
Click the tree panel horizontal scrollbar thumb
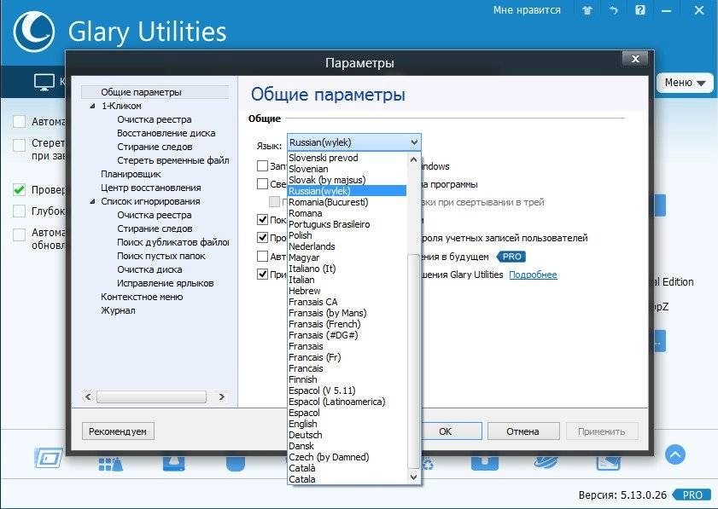point(151,396)
